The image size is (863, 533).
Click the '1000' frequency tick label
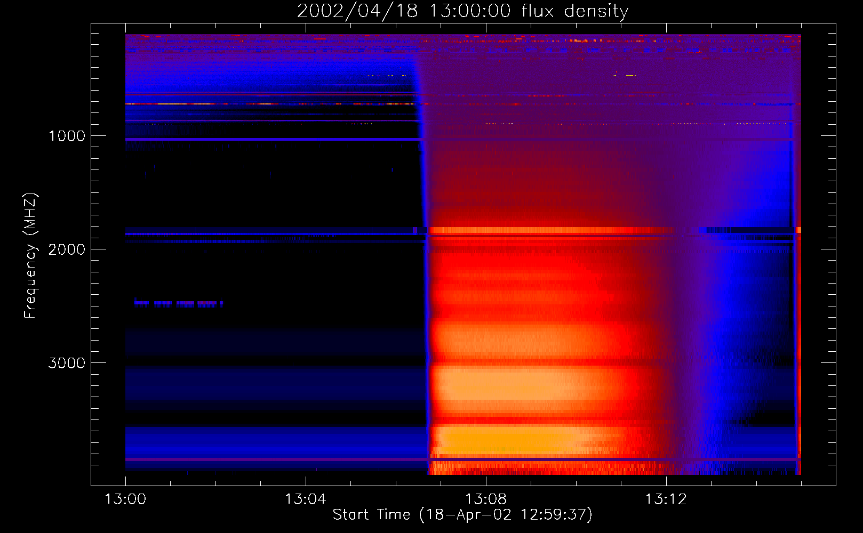(67, 136)
